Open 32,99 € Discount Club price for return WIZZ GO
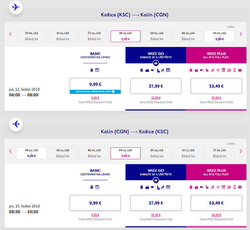 [x=156, y=215]
